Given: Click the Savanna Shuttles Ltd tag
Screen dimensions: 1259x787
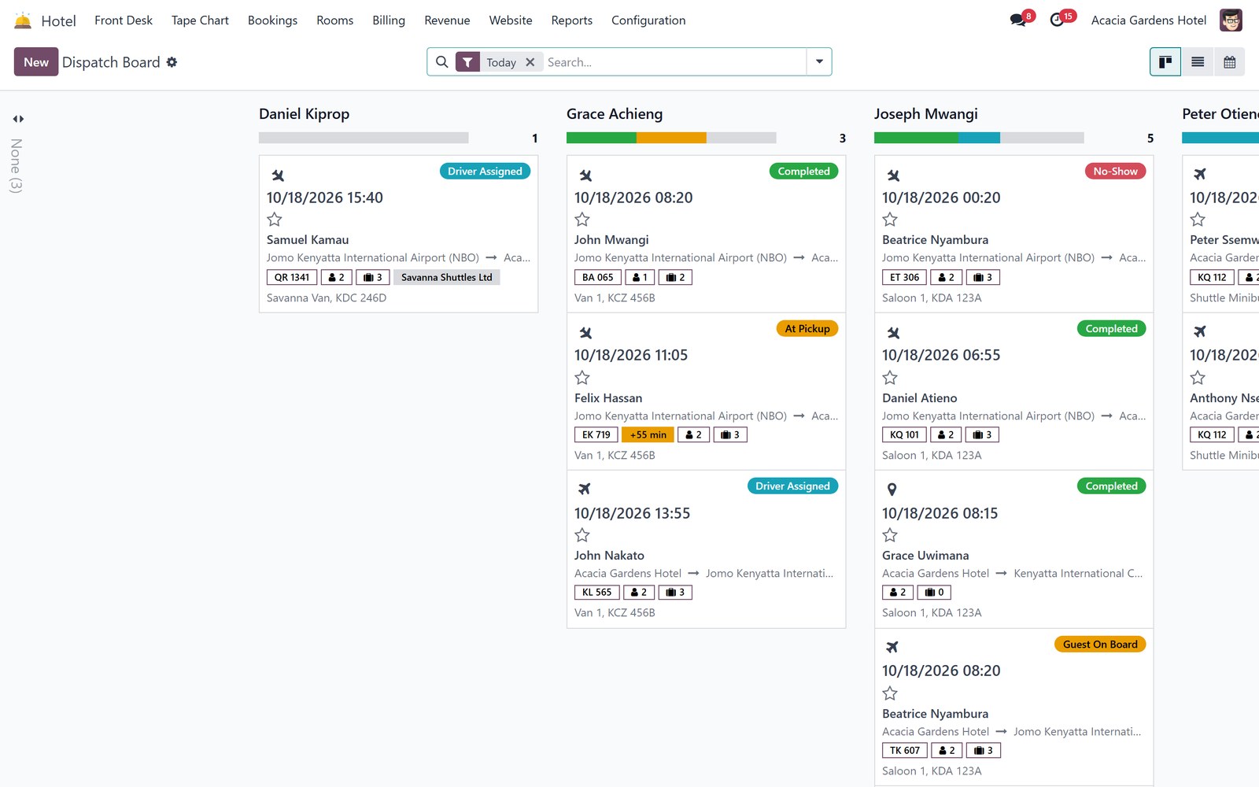Looking at the screenshot, I should point(446,277).
